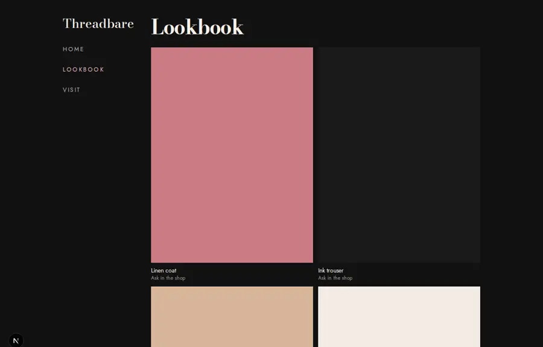This screenshot has height=347, width=543.
Task: Click the Linen coat caption title
Action: pyautogui.click(x=164, y=270)
